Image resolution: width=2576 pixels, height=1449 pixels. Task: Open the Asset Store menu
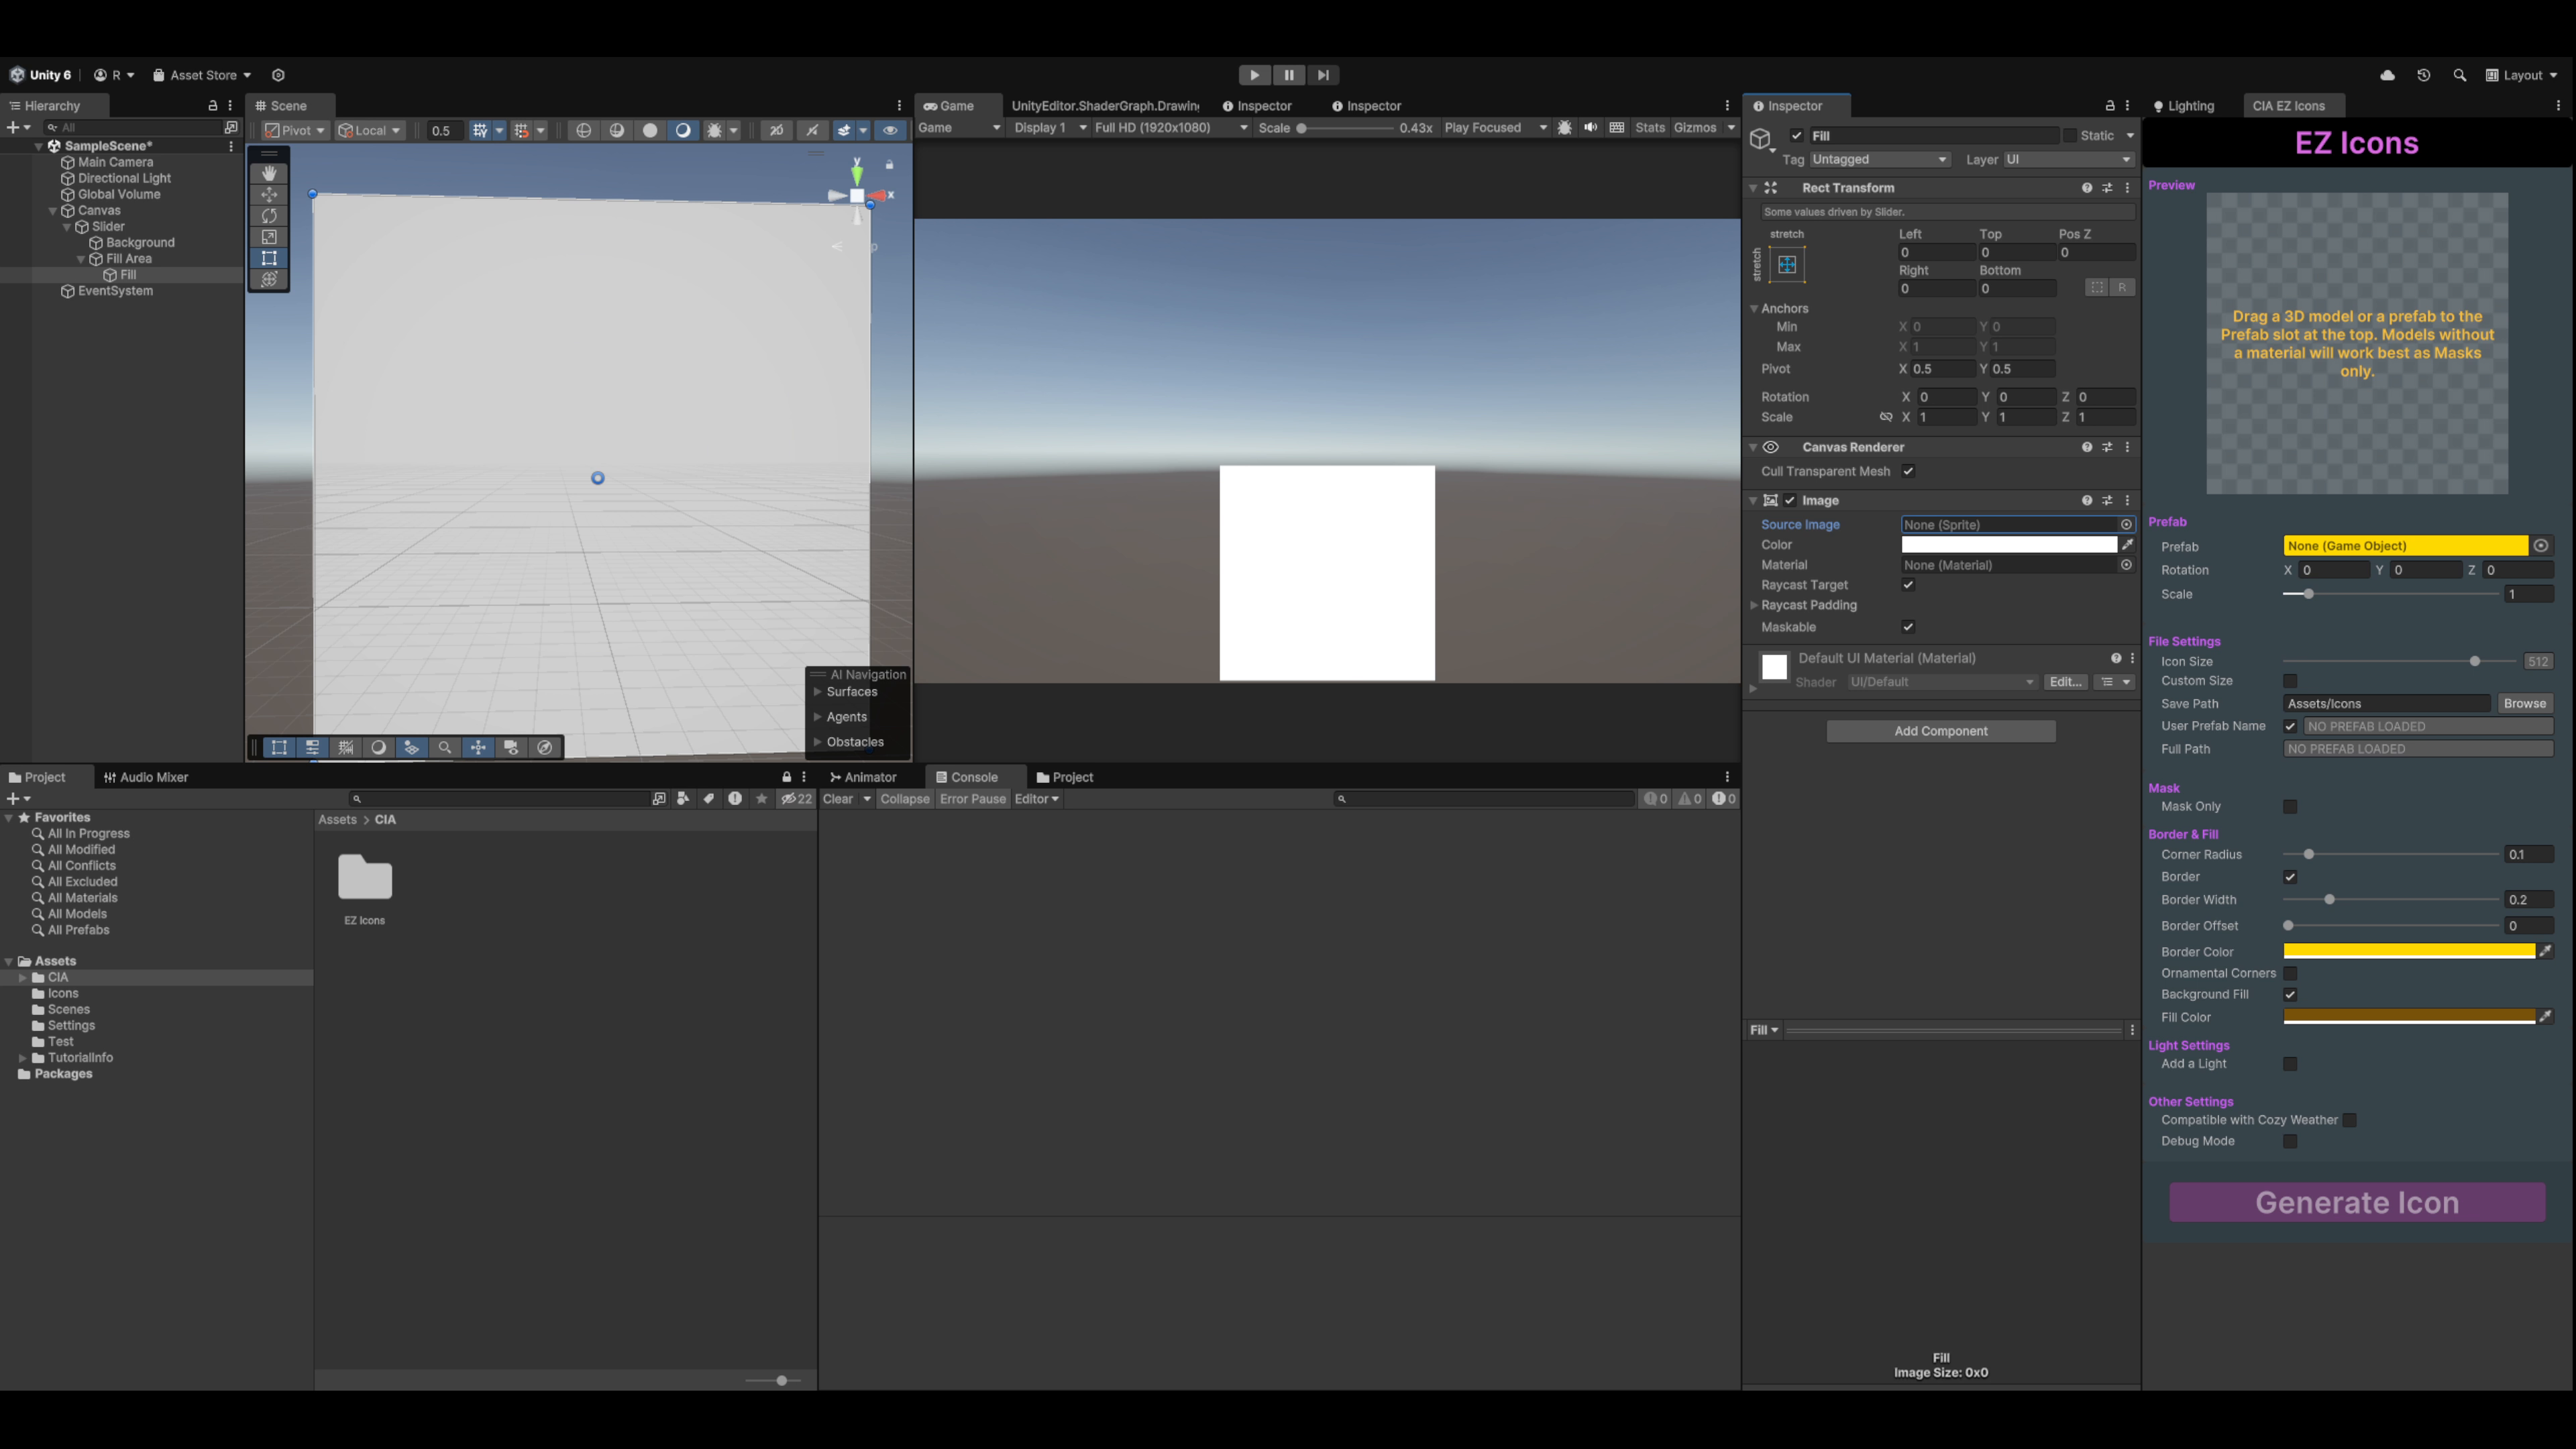point(202,75)
